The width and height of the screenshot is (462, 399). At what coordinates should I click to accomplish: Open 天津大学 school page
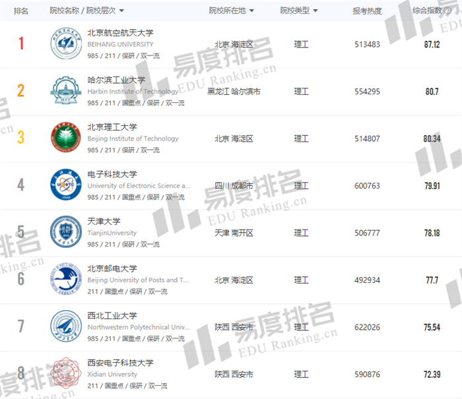click(104, 221)
